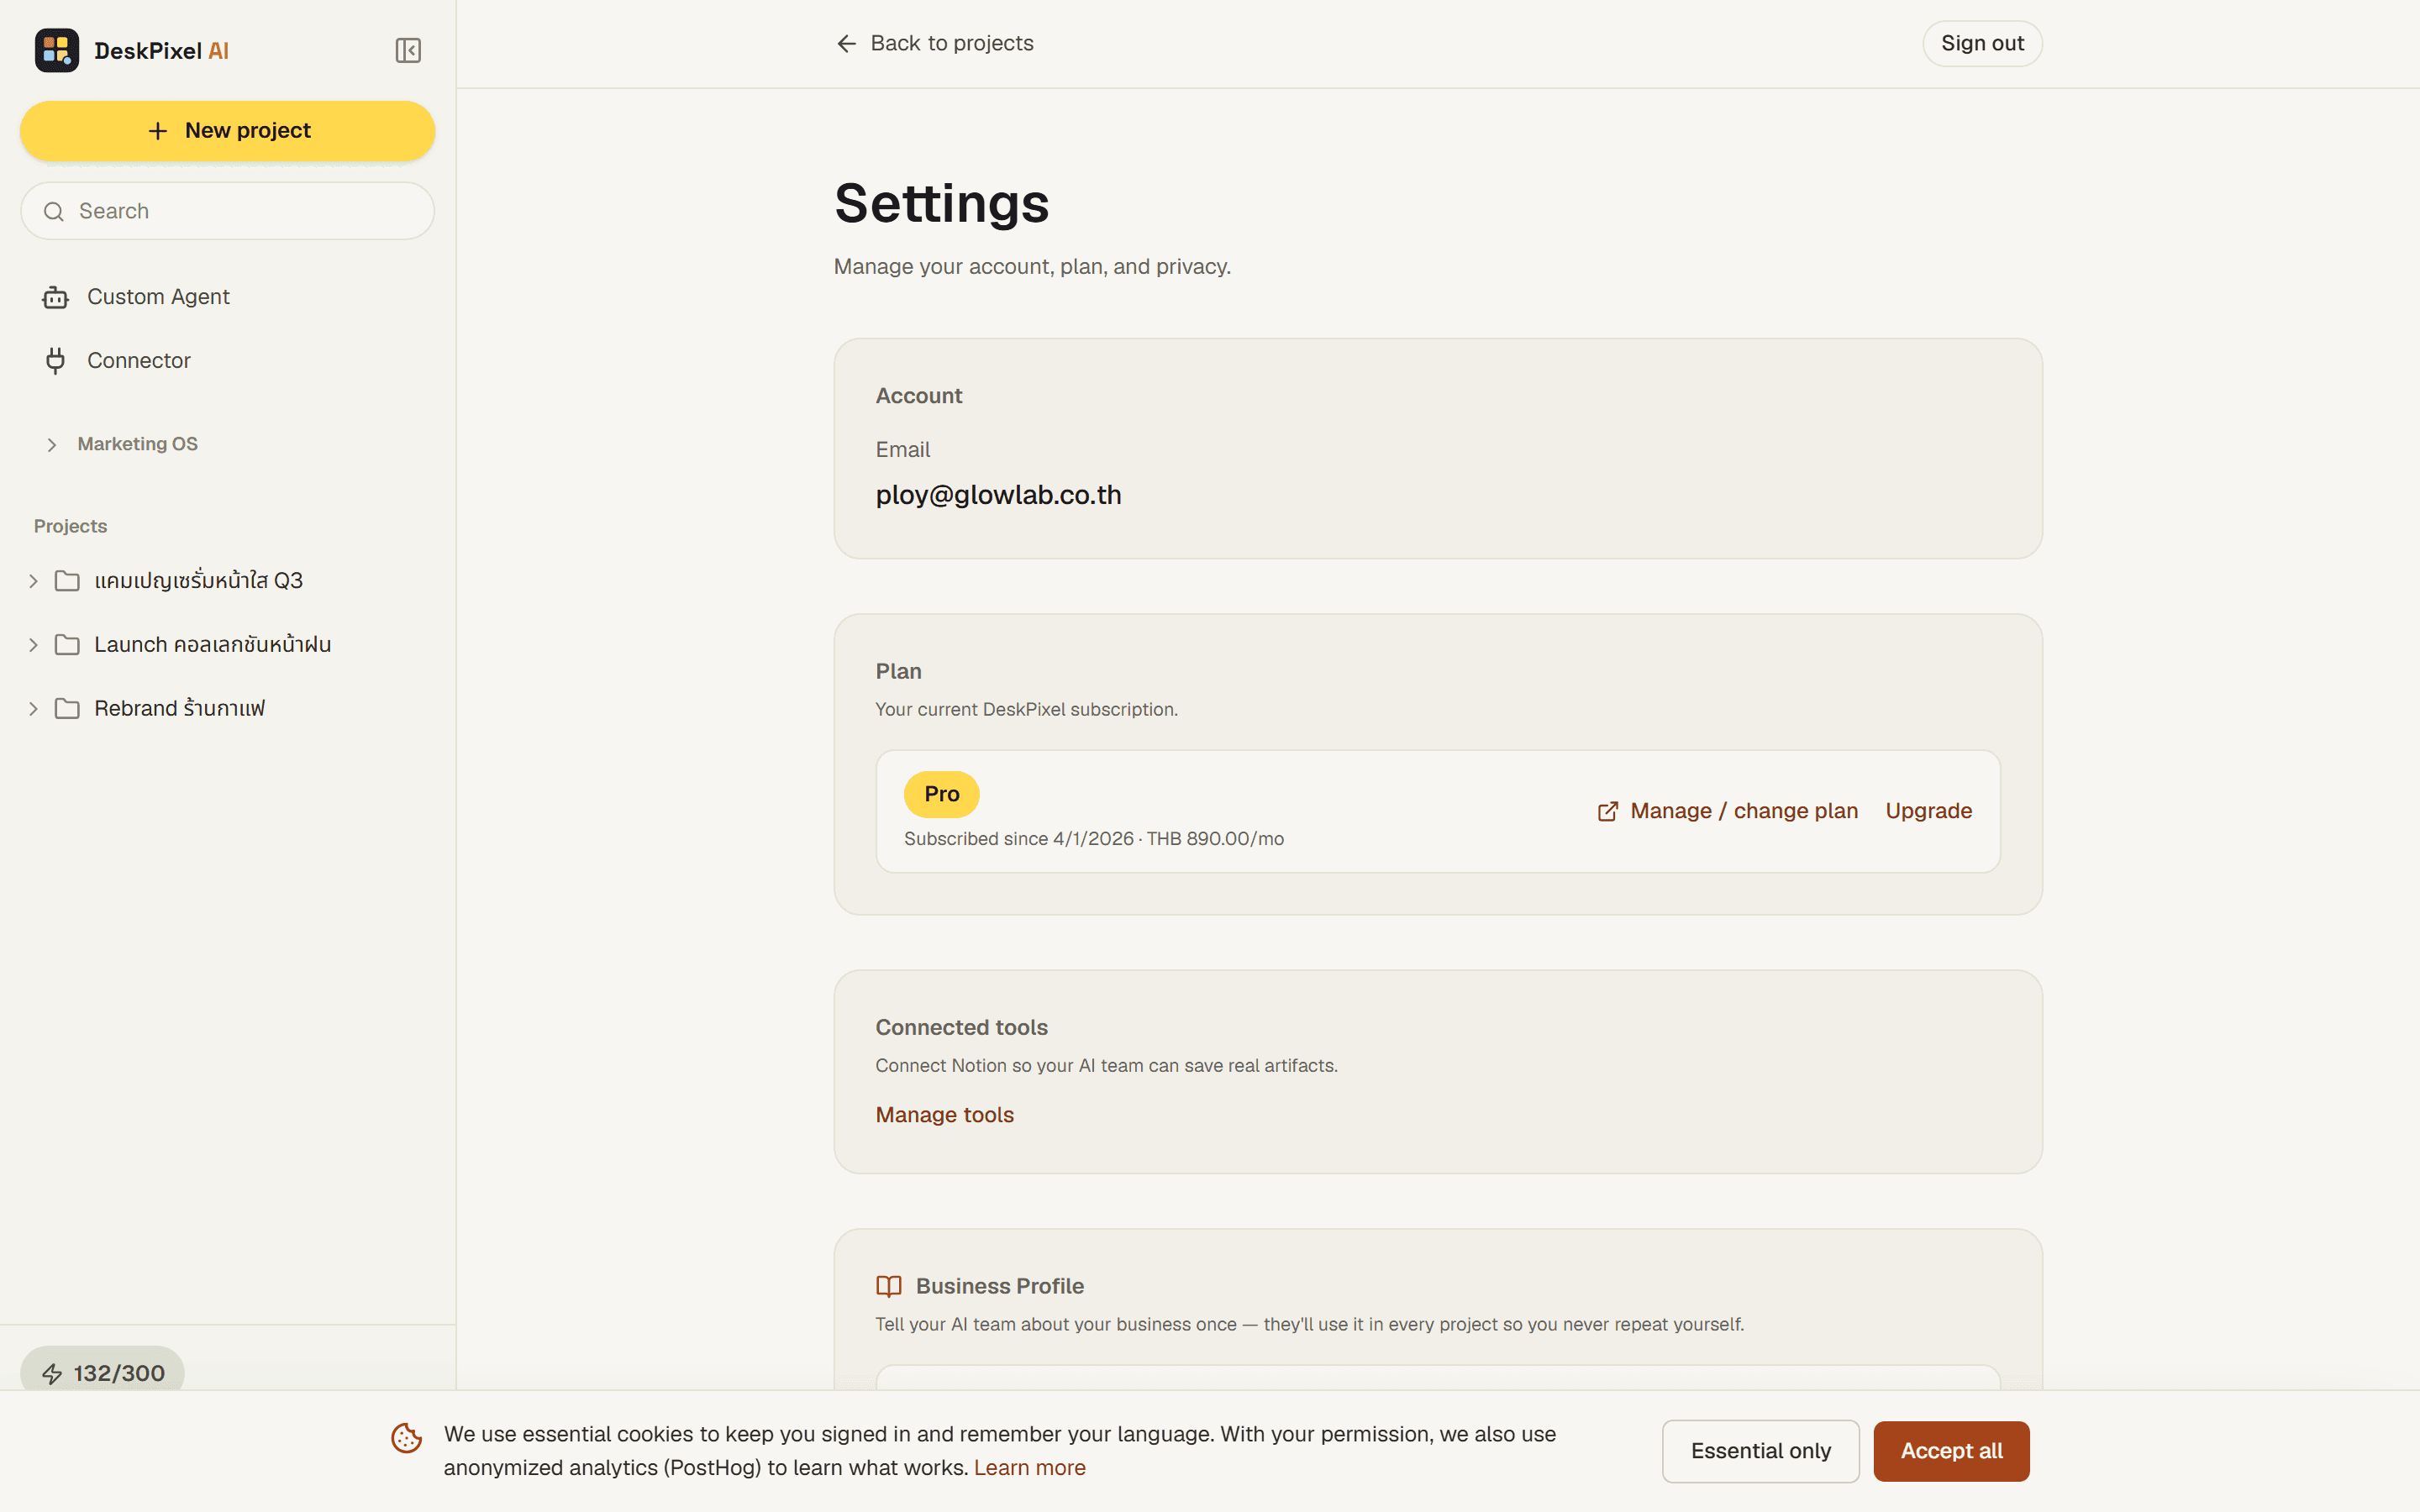Click the Business Profile book icon
Viewport: 2420px width, 1512px height.
pyautogui.click(x=889, y=1286)
